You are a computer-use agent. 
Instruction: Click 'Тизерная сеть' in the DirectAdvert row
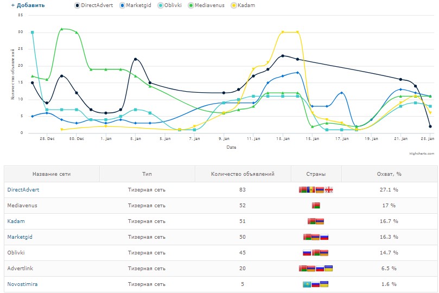coord(147,190)
